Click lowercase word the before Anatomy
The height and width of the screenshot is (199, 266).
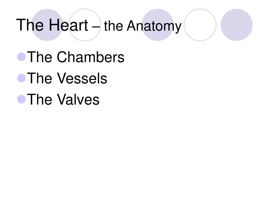coord(113,26)
